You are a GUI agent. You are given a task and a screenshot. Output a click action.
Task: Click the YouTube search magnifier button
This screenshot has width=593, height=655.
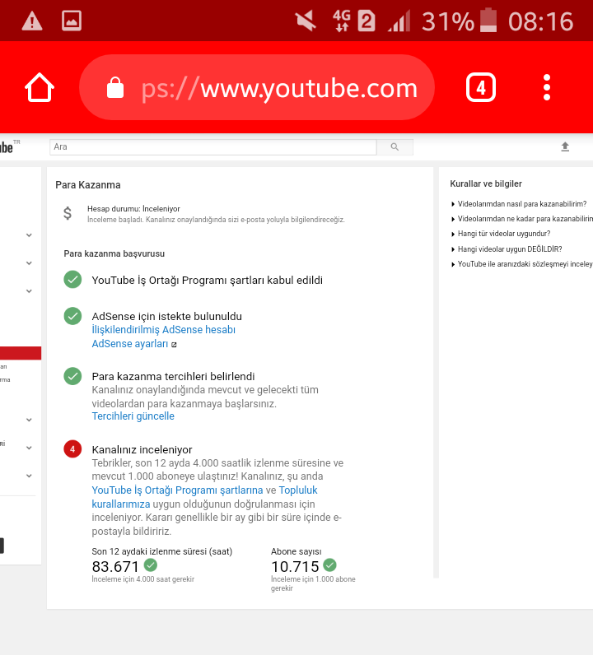pos(395,146)
